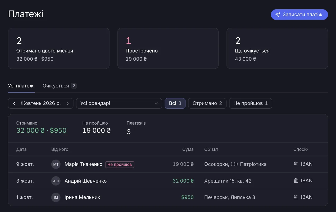The image size is (336, 212).
Task: Click the date 9 жовт.
Action: 25,164
